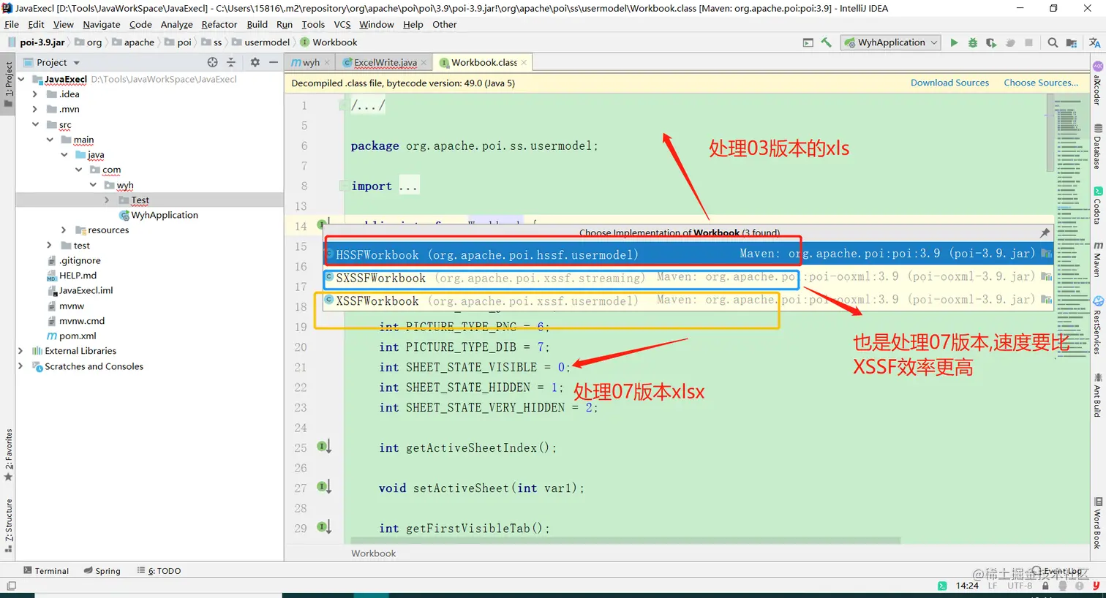Open the Event Log
This screenshot has width=1106, height=598.
pyautogui.click(x=1057, y=571)
